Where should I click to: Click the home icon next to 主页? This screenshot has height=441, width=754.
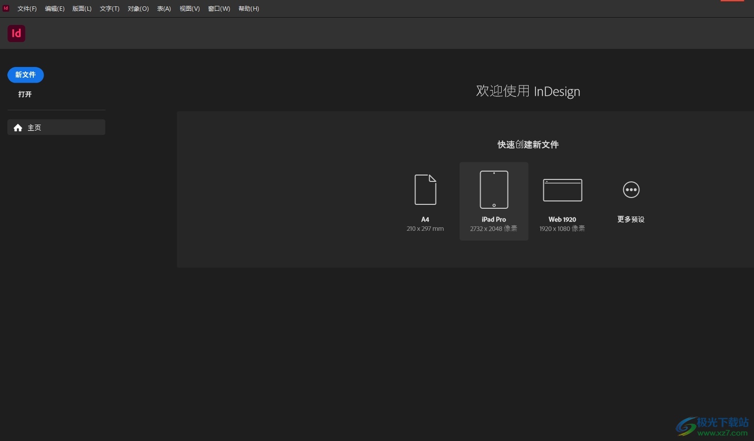[18, 128]
